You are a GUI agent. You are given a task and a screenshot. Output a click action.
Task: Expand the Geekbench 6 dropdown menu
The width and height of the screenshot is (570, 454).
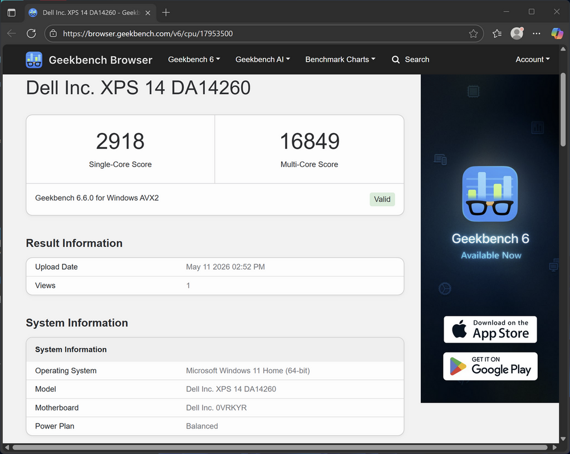click(x=194, y=59)
